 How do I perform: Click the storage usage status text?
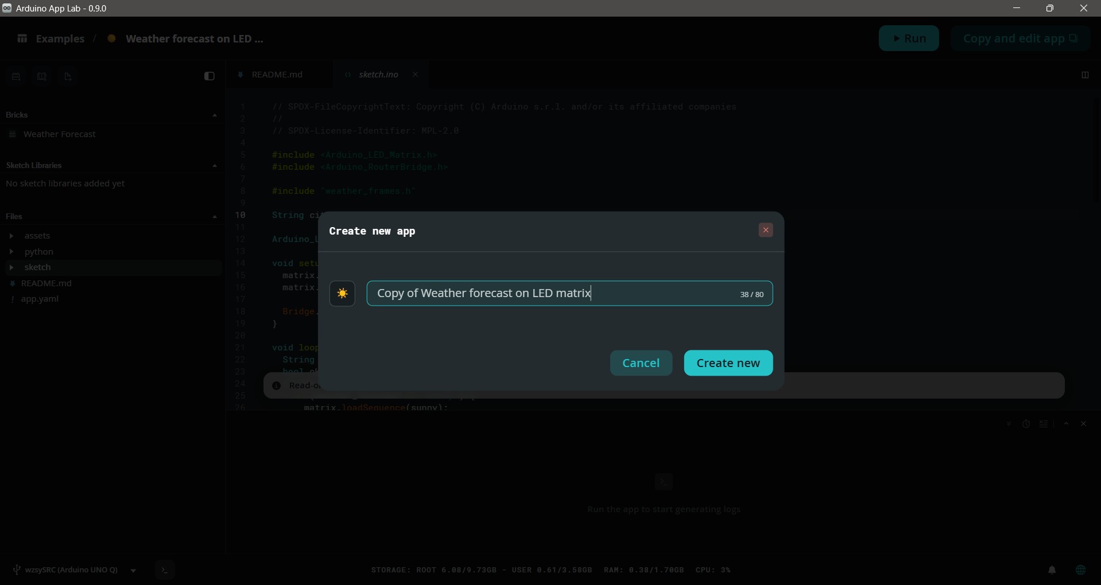pyautogui.click(x=482, y=570)
